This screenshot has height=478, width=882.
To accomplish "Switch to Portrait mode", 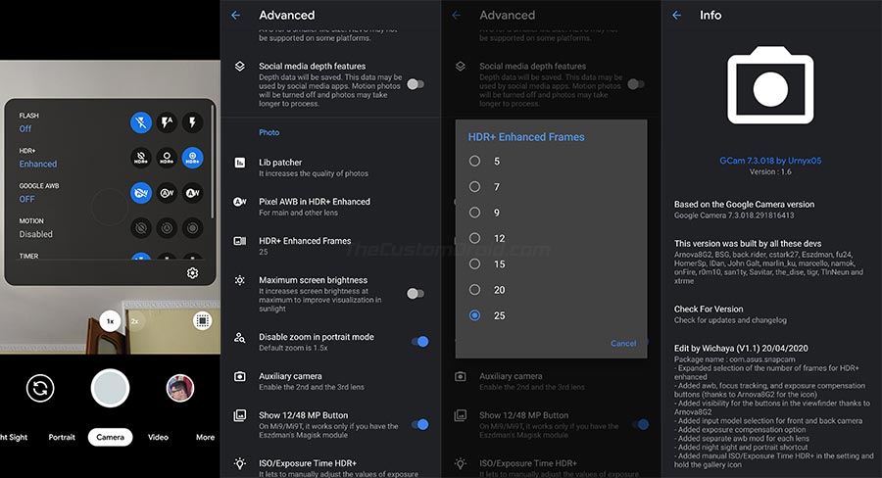I will [62, 437].
